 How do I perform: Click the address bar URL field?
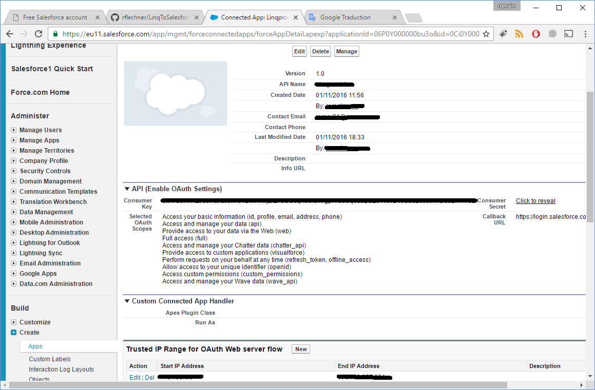(x=271, y=34)
